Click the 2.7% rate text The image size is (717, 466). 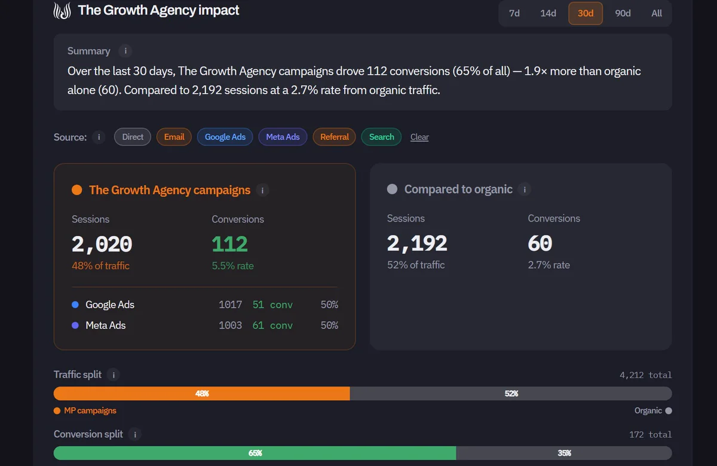tap(549, 265)
